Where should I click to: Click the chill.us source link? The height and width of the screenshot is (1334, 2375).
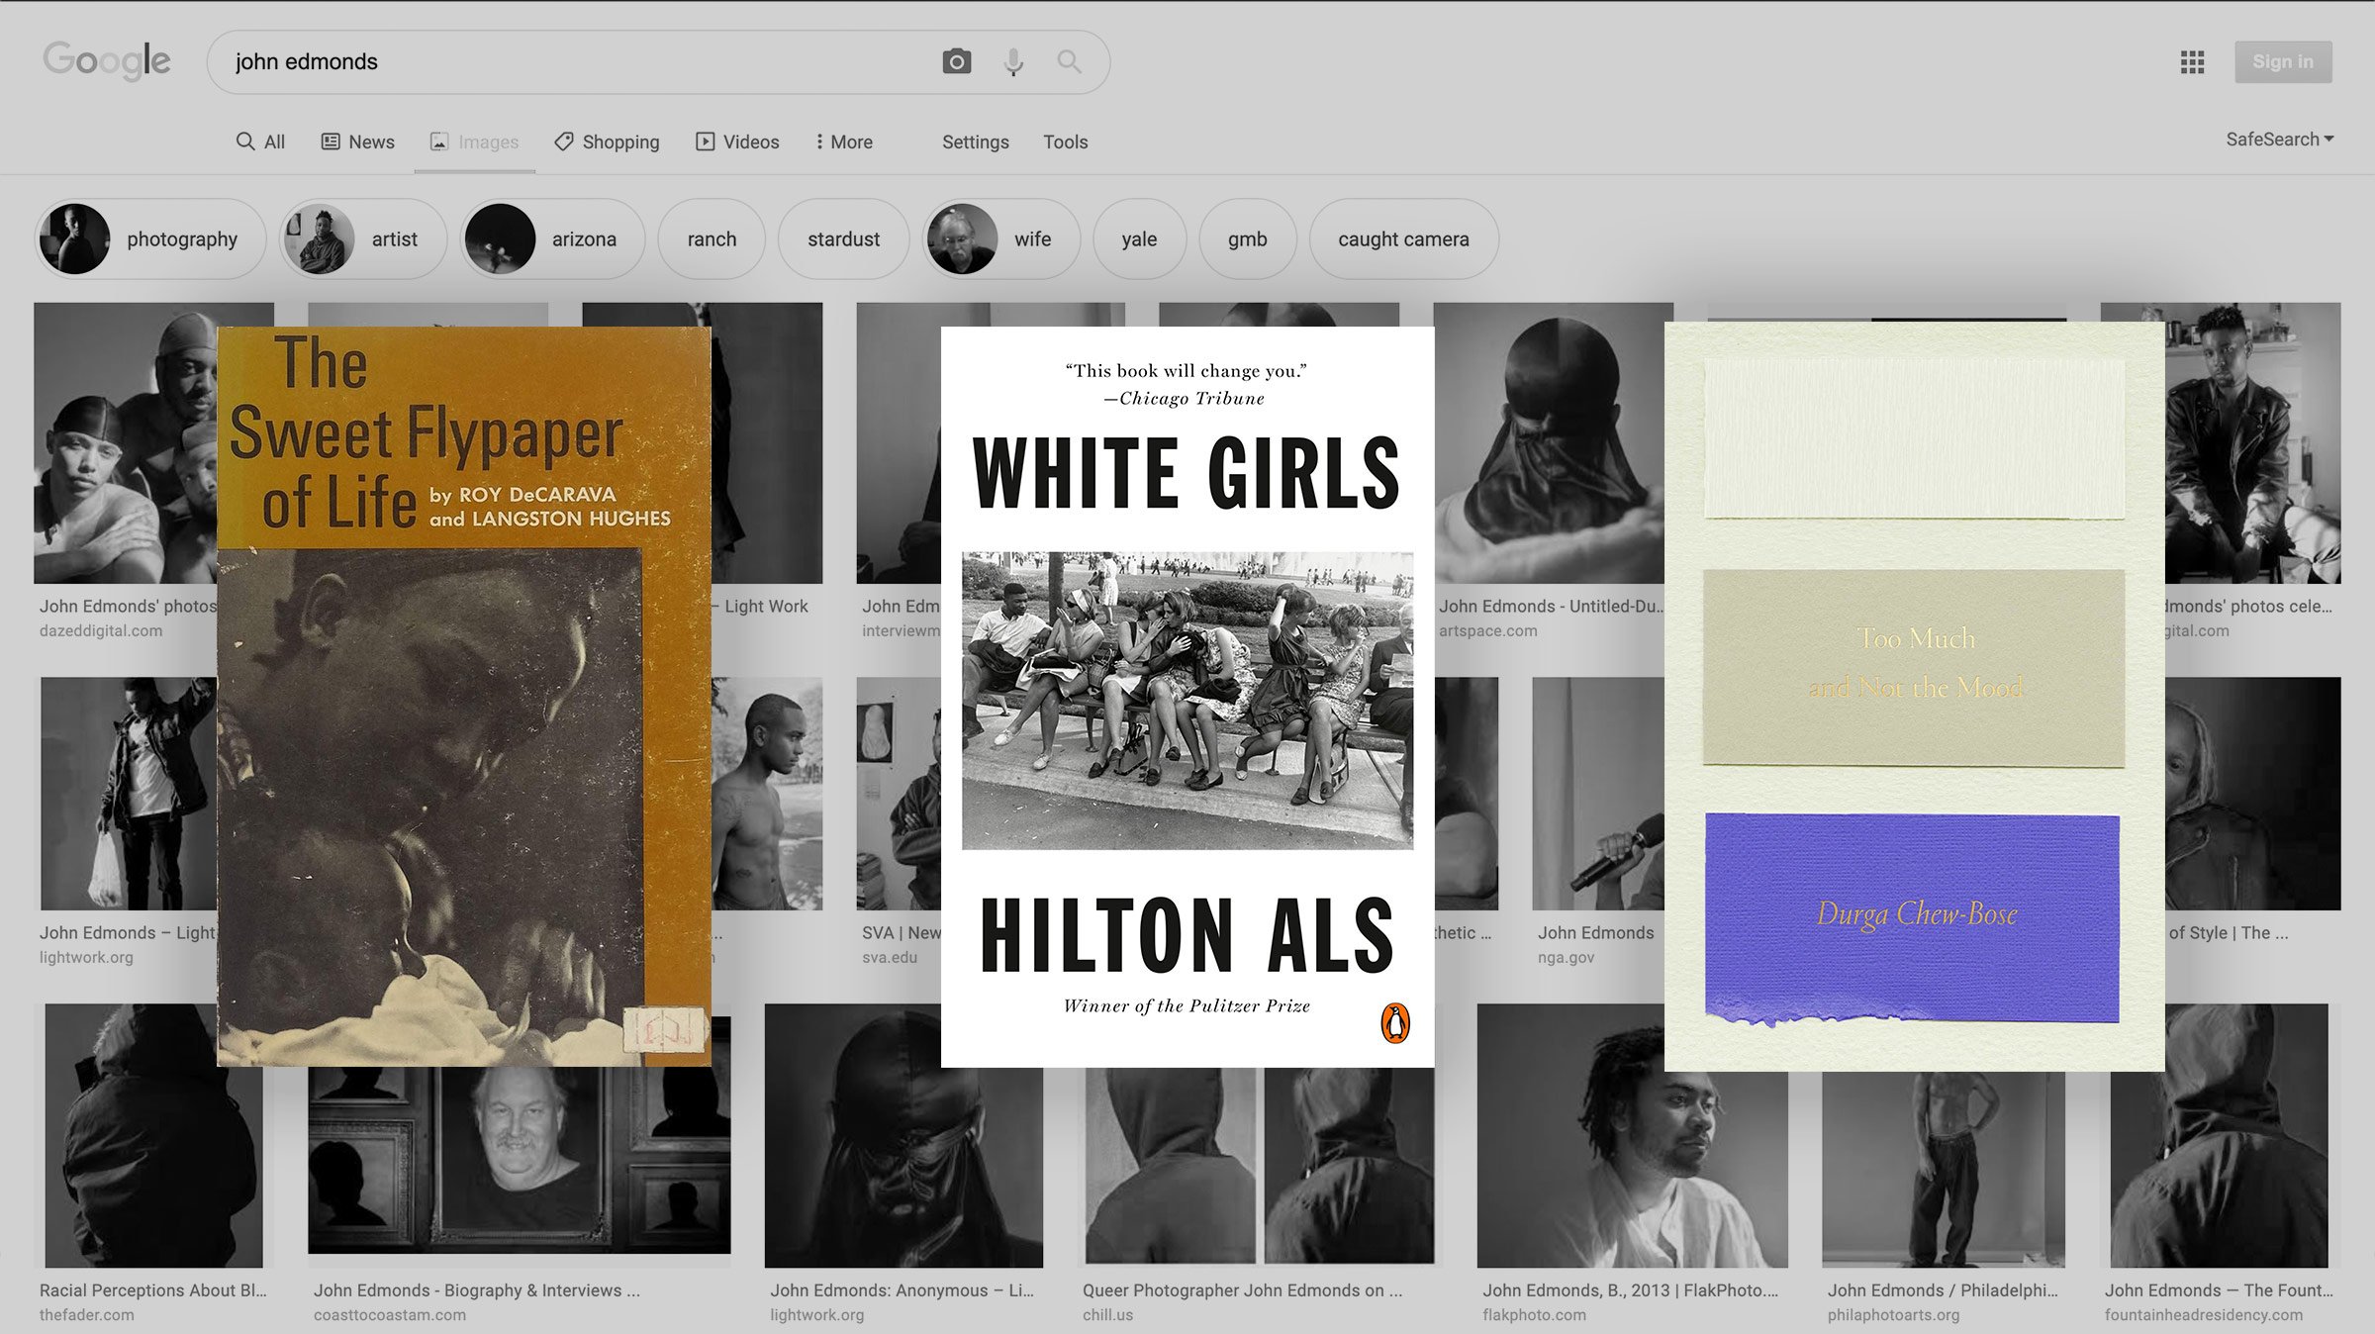click(1107, 1314)
